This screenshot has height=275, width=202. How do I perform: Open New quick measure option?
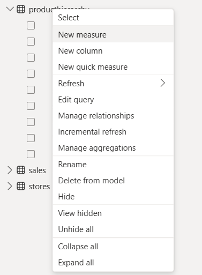113,67
